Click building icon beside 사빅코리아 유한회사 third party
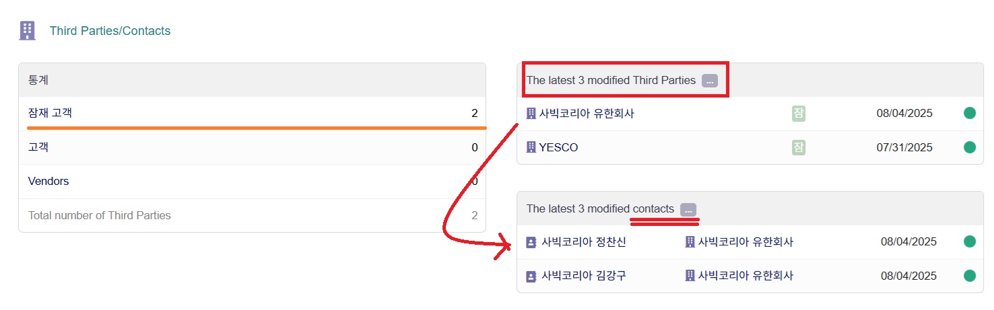This screenshot has width=994, height=310. (531, 114)
